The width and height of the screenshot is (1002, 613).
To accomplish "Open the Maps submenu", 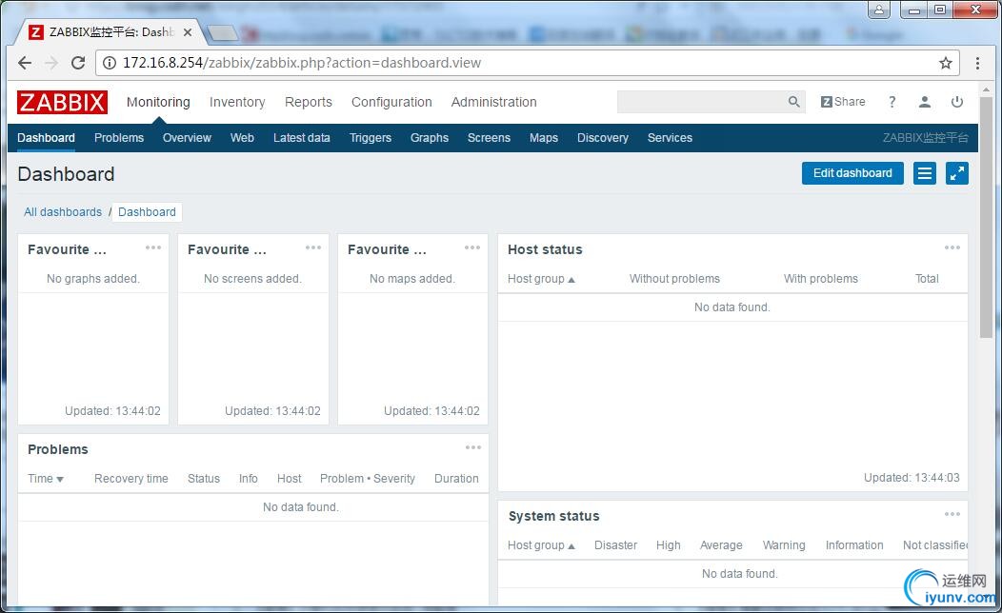I will pos(544,138).
